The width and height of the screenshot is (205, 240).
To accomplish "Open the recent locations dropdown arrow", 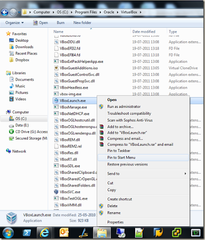I will point(19,12).
